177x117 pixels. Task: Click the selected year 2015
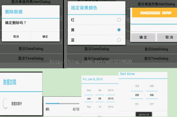111,98
